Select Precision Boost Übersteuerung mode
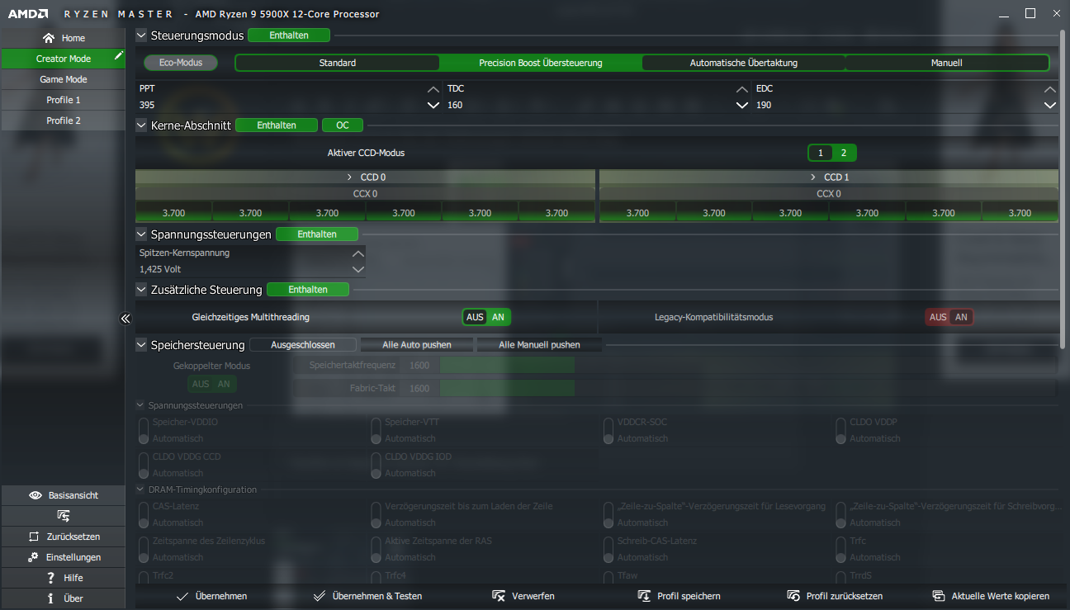Viewport: 1070px width, 610px height. (x=541, y=63)
